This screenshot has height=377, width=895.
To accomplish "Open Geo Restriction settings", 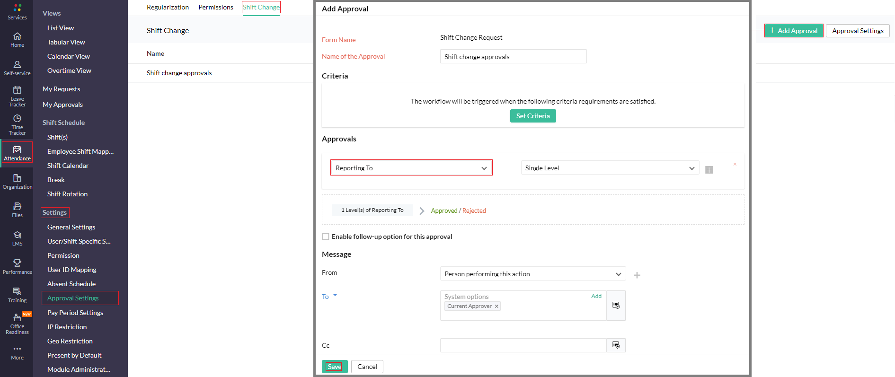I will 70,341.
